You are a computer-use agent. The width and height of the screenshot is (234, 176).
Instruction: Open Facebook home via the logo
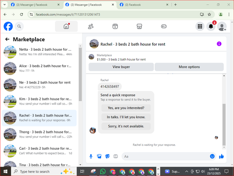8,26
